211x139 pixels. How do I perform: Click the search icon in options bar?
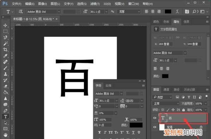tap(194, 12)
